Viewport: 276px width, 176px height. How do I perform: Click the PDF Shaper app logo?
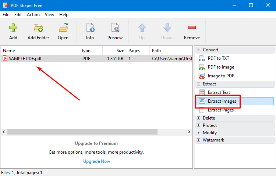click(x=6, y=5)
